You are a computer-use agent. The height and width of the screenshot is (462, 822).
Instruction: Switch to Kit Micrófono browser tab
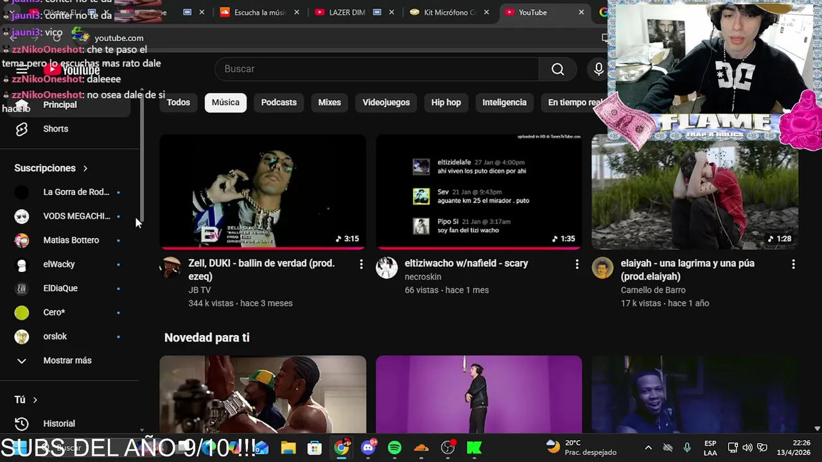[451, 12]
